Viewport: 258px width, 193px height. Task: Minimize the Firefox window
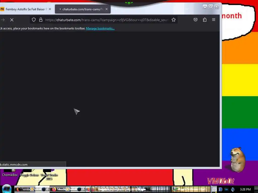205,7
